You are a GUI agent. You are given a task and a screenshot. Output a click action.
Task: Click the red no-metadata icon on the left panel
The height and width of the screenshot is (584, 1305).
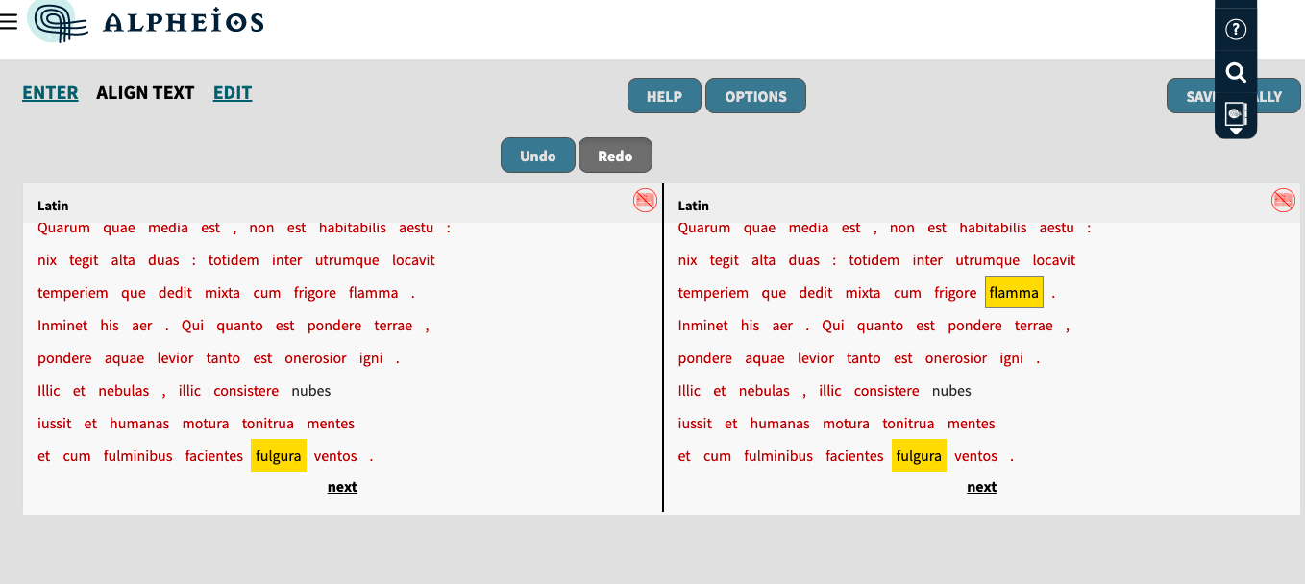pos(645,201)
